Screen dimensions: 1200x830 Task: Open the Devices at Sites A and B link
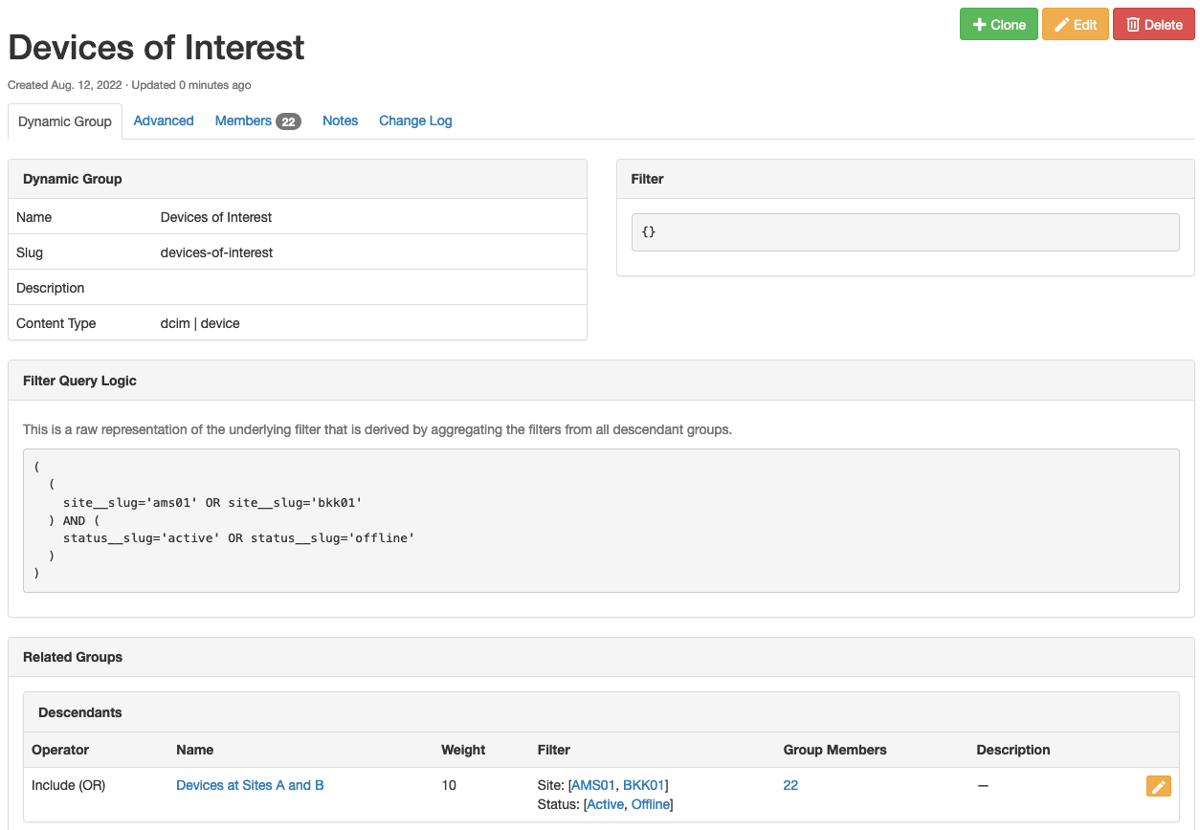250,785
